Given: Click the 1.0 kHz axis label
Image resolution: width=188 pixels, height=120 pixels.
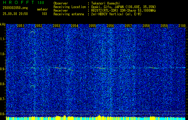Looking at the screenshot, I should tap(2, 54).
